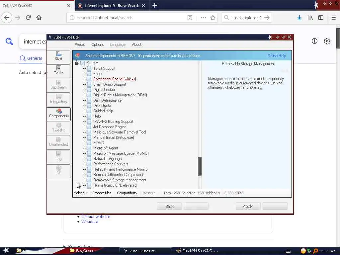The image size is (340, 255).
Task: Open the browser library icon
Action: [310, 18]
